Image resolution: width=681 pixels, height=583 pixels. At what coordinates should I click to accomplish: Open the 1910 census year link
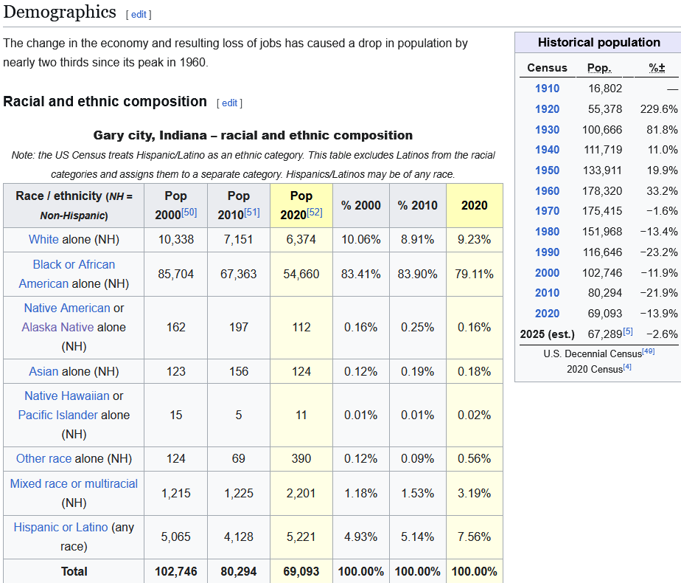pyautogui.click(x=547, y=89)
